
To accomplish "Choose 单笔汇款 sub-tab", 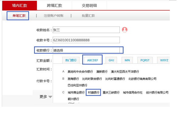I will (x=19, y=16).
